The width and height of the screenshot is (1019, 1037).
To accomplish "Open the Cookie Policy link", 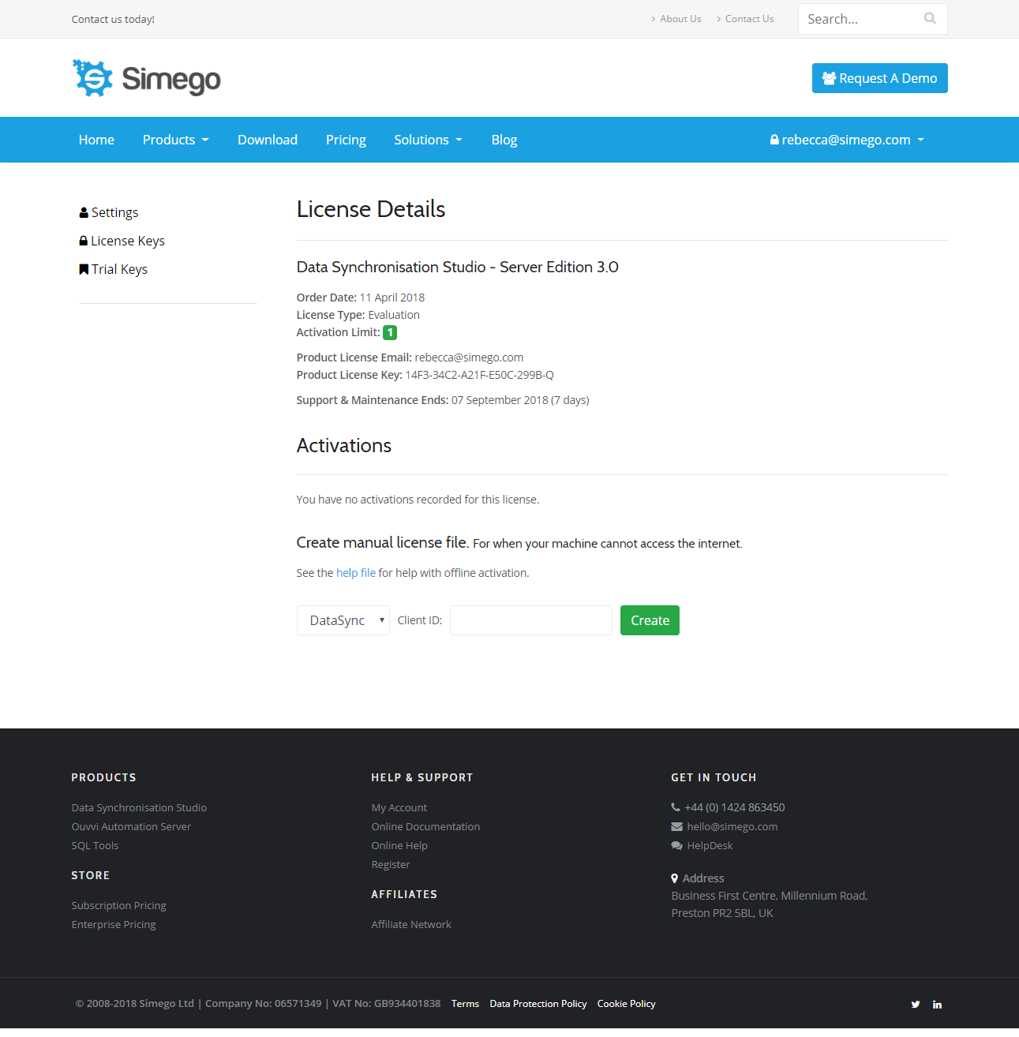I will coord(626,1004).
